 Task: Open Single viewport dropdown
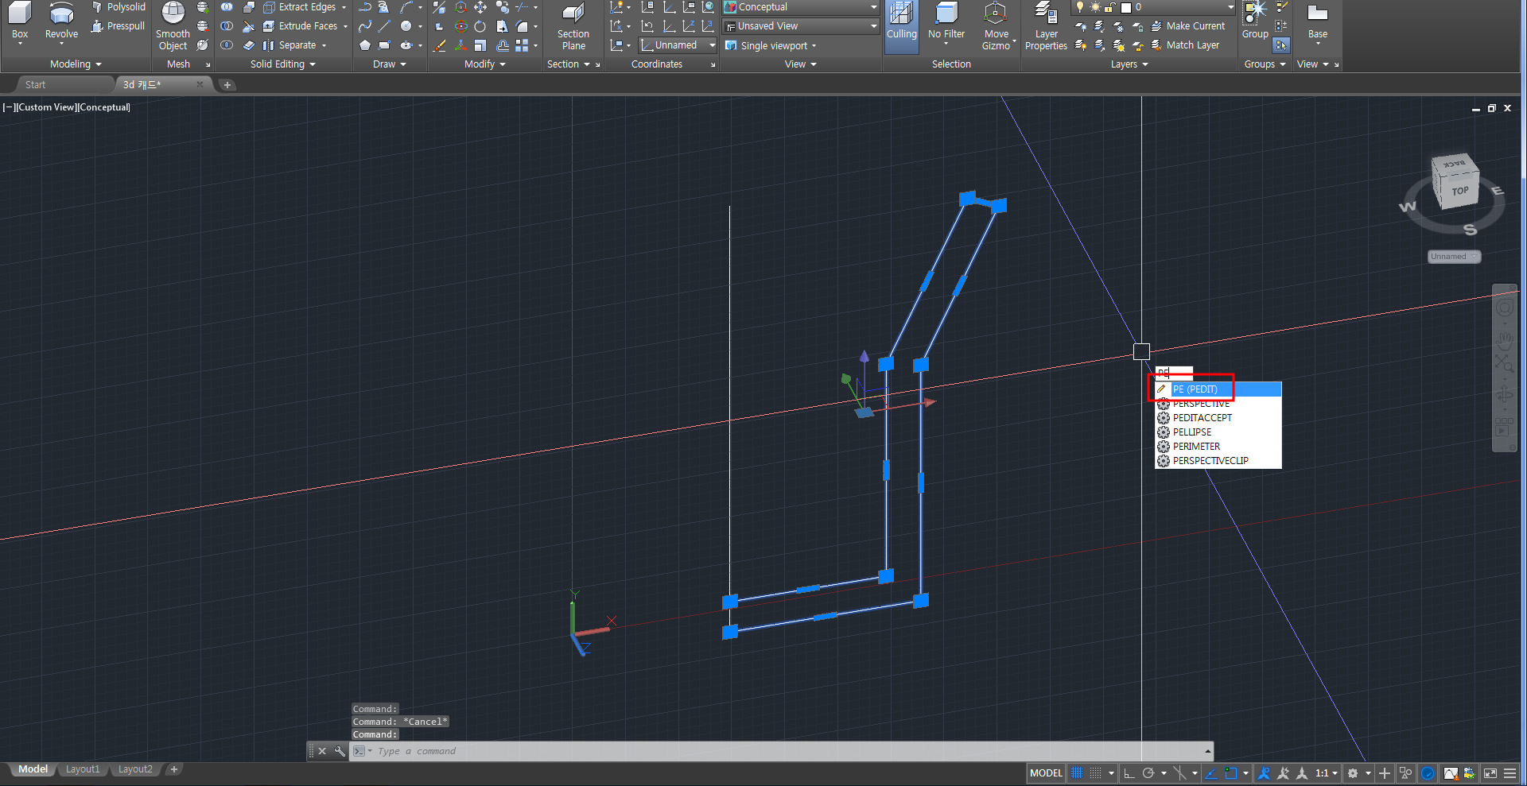click(771, 45)
